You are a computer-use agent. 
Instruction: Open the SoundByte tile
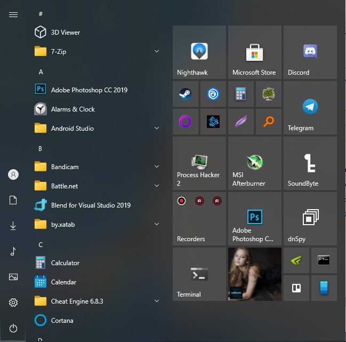[310, 163]
